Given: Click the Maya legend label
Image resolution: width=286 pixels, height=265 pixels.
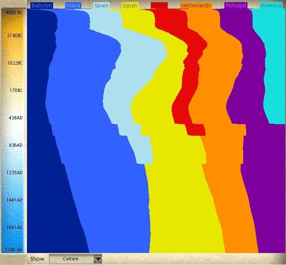Looking at the screenshot, I should pyautogui.click(x=73, y=6).
